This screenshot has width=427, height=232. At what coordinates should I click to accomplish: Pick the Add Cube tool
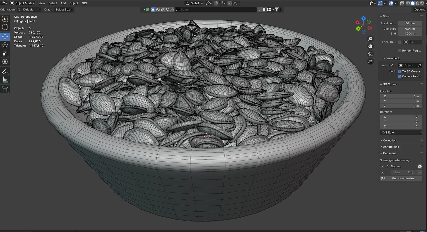(x=5, y=89)
